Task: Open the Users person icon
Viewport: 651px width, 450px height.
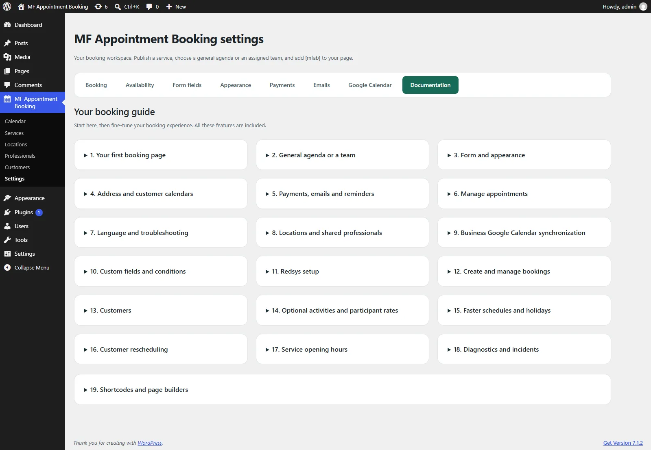Action: point(7,226)
